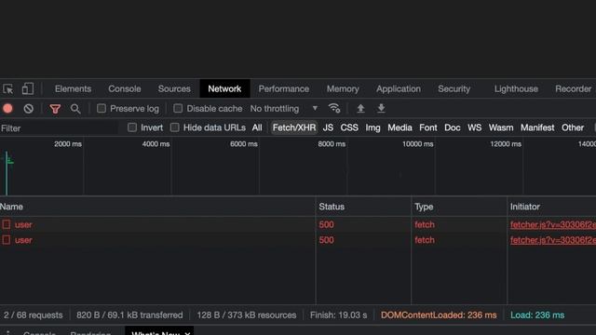This screenshot has height=335, width=596.
Task: Expand the No throttling dropdown
Action: click(x=284, y=109)
